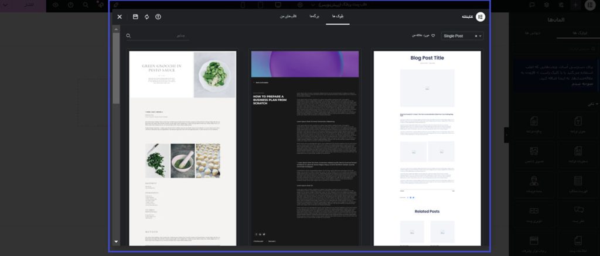The image size is (600, 256).
Task: Click the scrollbar up arrow in library
Action: click(x=116, y=29)
